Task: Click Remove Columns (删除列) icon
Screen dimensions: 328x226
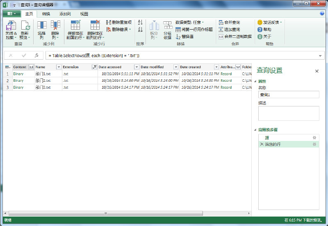Action: click(55, 25)
